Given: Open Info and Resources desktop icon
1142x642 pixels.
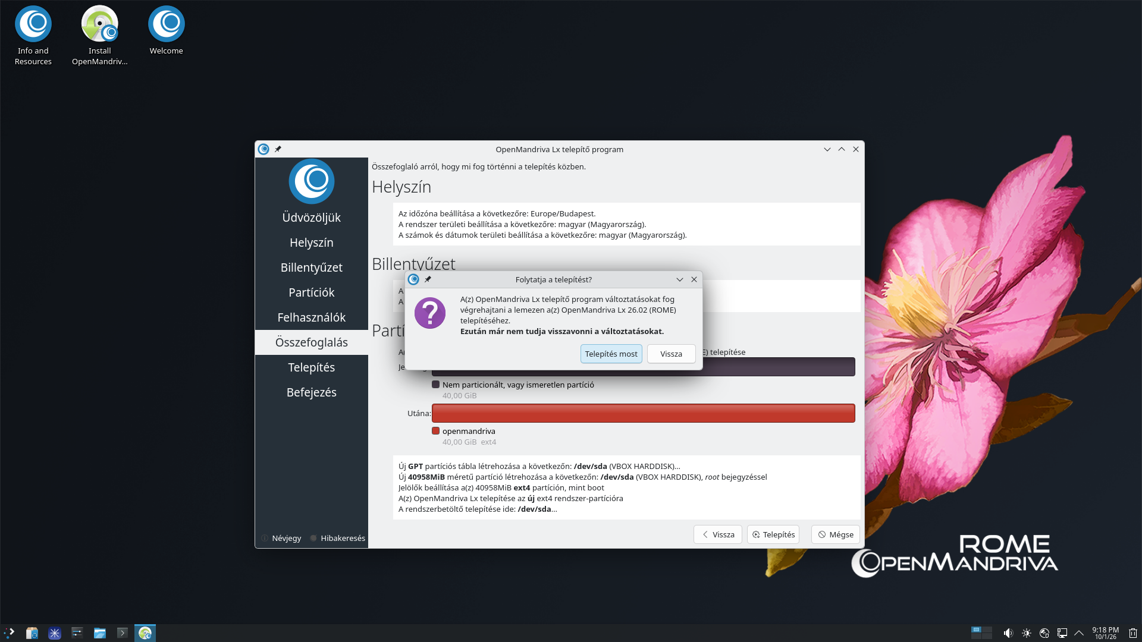Looking at the screenshot, I should (x=33, y=36).
